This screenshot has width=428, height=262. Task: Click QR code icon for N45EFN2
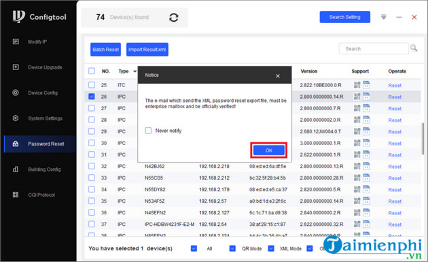(357, 212)
